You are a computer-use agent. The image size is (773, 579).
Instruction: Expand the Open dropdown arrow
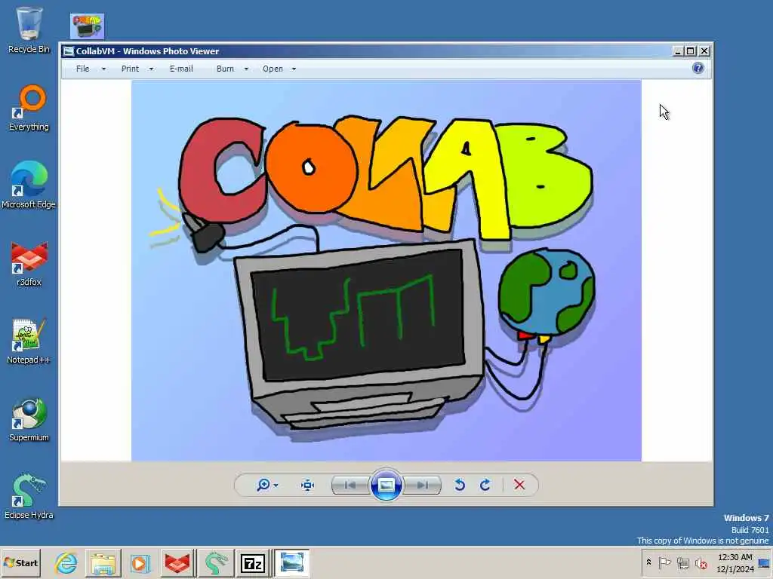pos(294,69)
